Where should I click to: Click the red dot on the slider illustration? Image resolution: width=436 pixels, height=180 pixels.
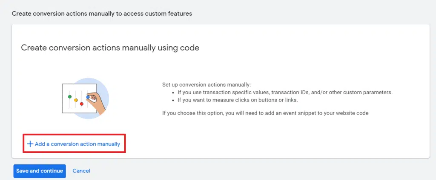tap(81, 104)
